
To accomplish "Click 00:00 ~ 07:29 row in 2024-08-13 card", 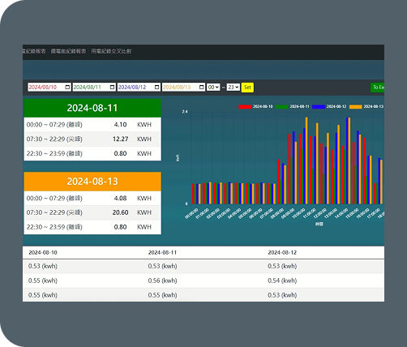I will click(x=92, y=198).
